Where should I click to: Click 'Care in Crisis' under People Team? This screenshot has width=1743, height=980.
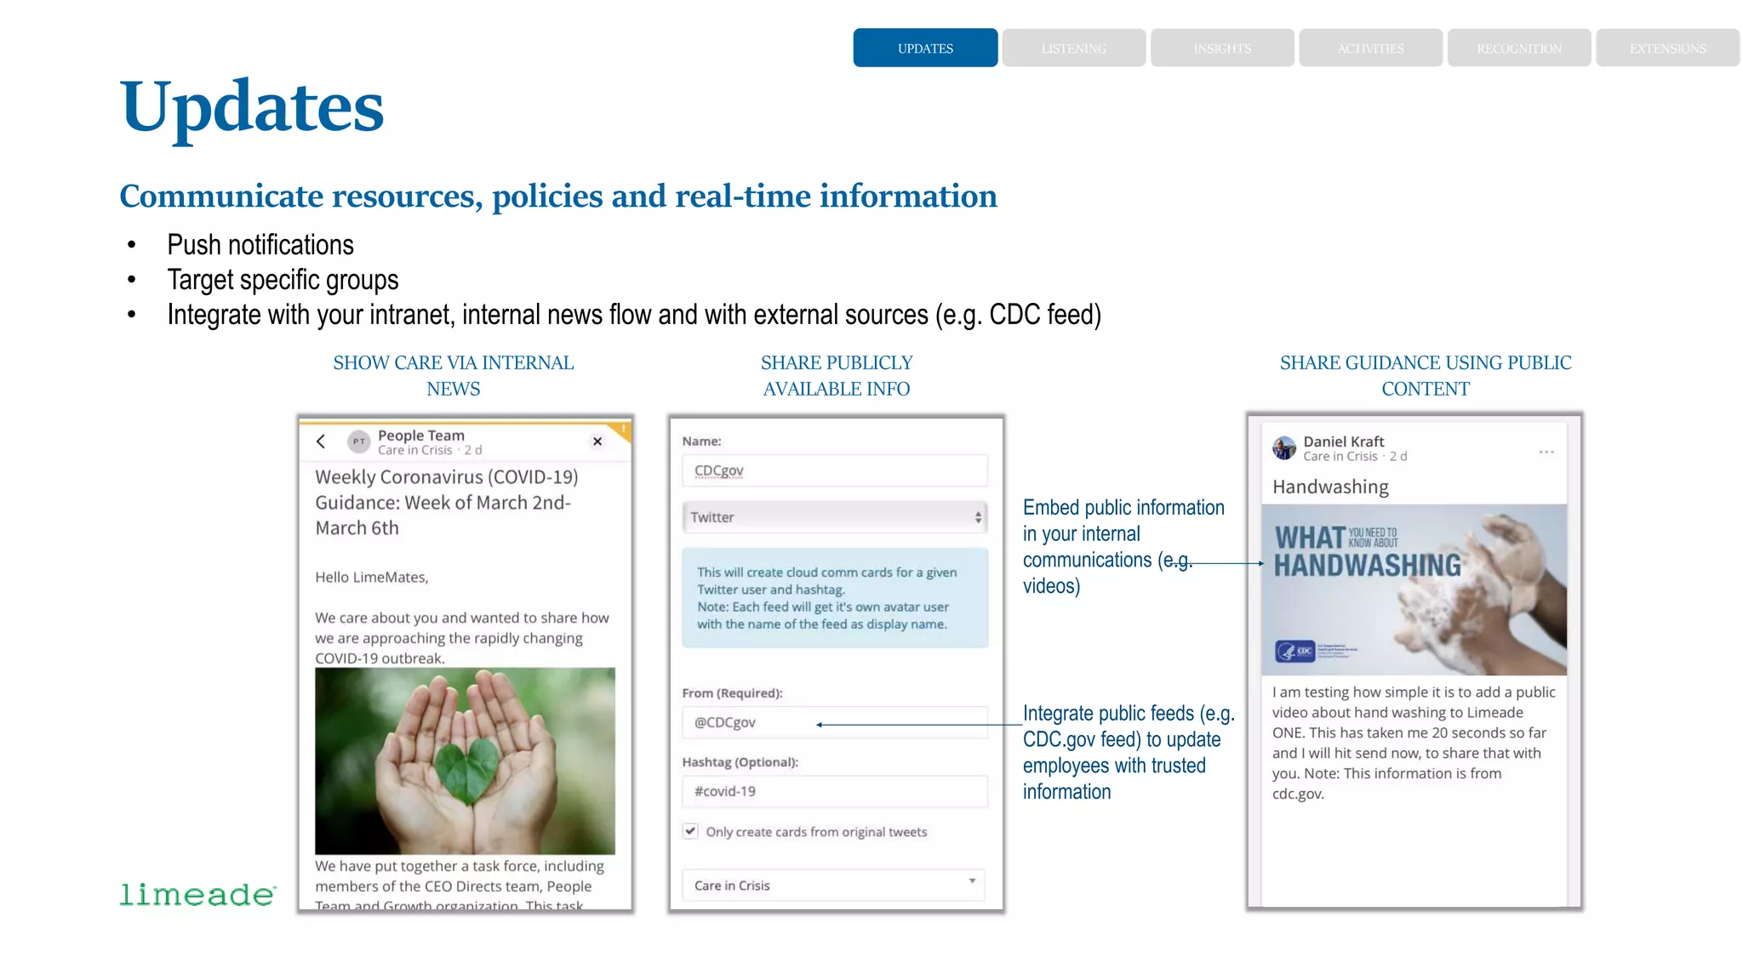[415, 450]
